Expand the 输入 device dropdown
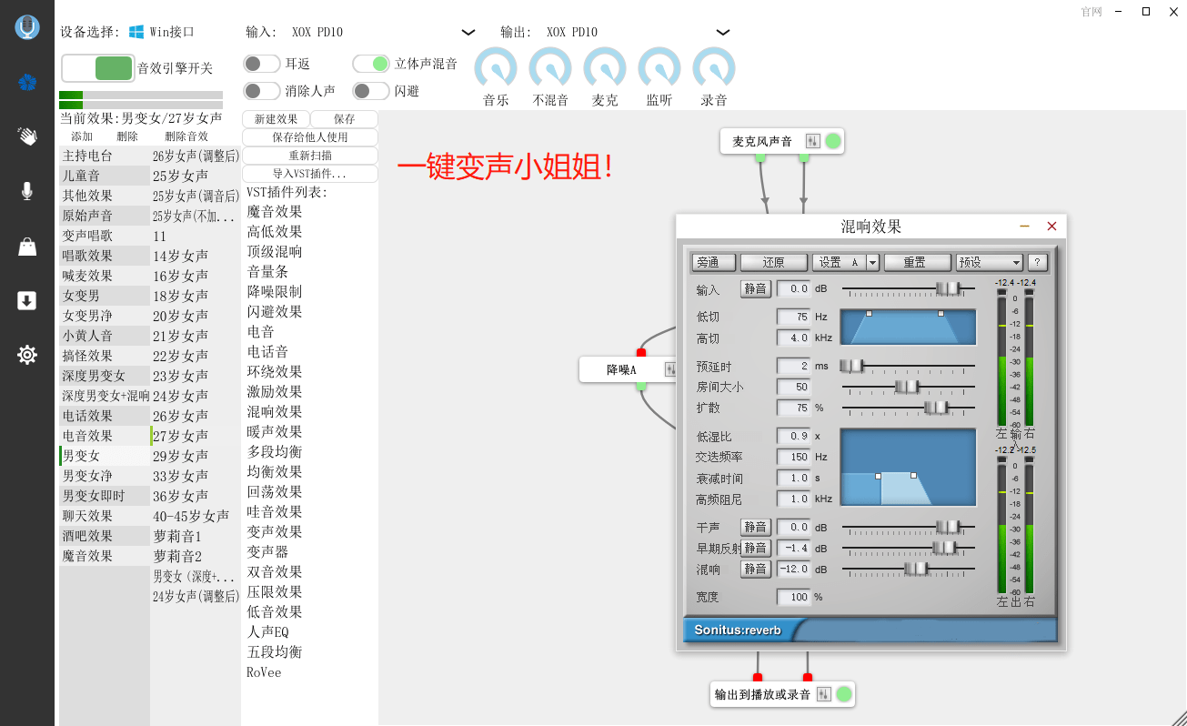 click(468, 33)
